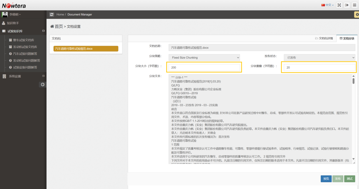
Task: Click the "*** 分块-1 ***" line
Action: pos(180,77)
